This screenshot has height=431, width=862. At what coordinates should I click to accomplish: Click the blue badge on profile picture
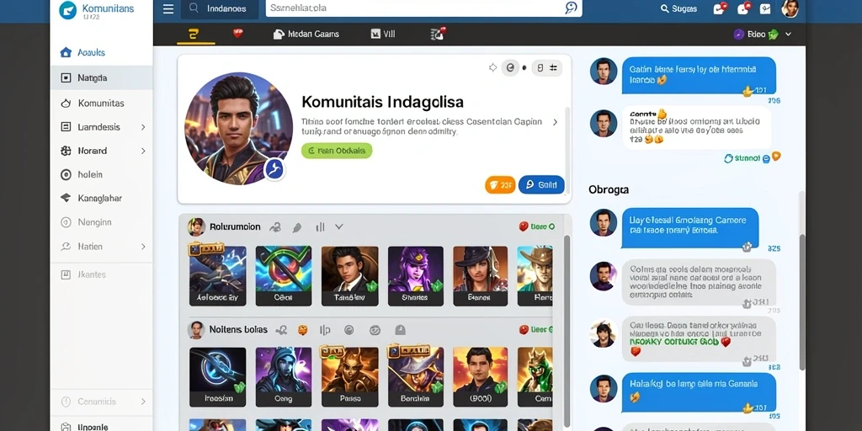[x=274, y=169]
